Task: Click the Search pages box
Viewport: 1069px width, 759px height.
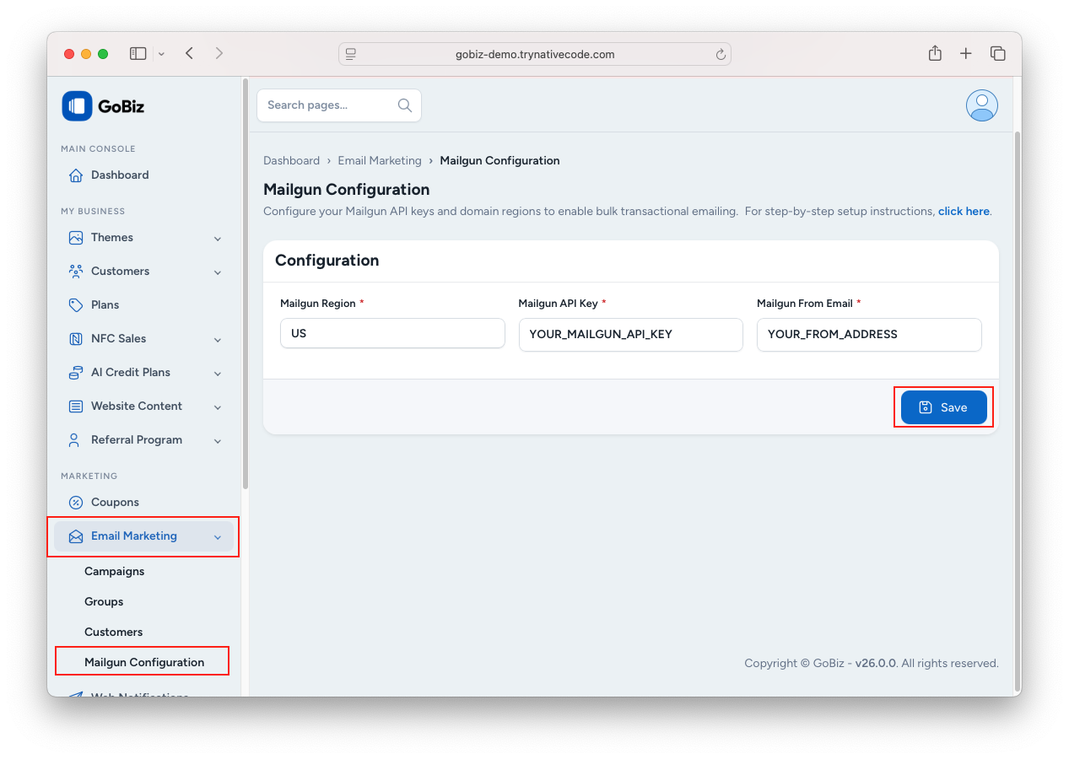Action: tap(338, 105)
